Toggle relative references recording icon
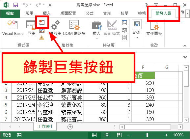This screenshot has width=190, height=139. [42, 31]
